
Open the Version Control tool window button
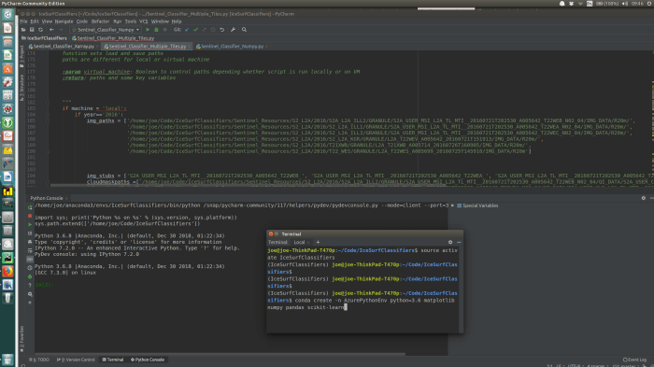pos(76,360)
